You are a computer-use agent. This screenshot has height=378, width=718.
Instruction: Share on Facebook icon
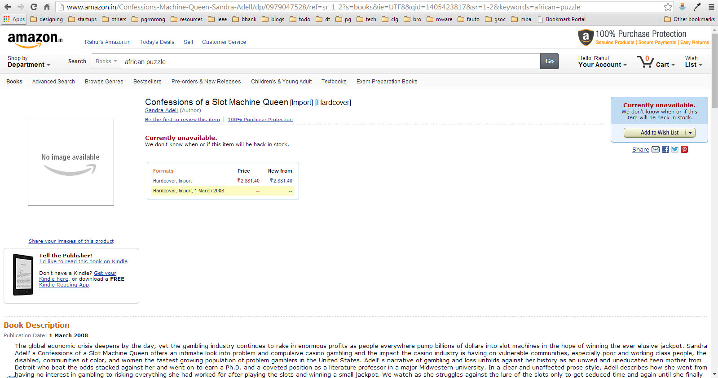coord(665,149)
